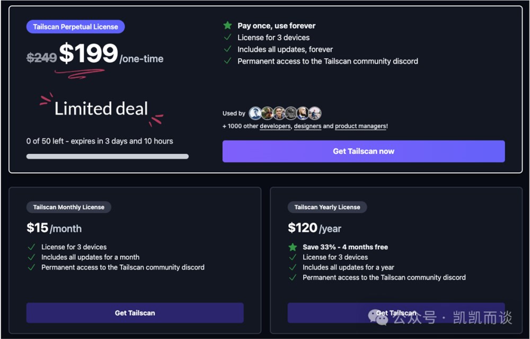Click the "Limited deal" heading text
Image resolution: width=530 pixels, height=339 pixels.
click(x=101, y=109)
